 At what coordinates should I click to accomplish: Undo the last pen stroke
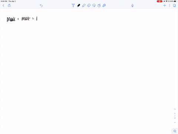click(41, 6)
